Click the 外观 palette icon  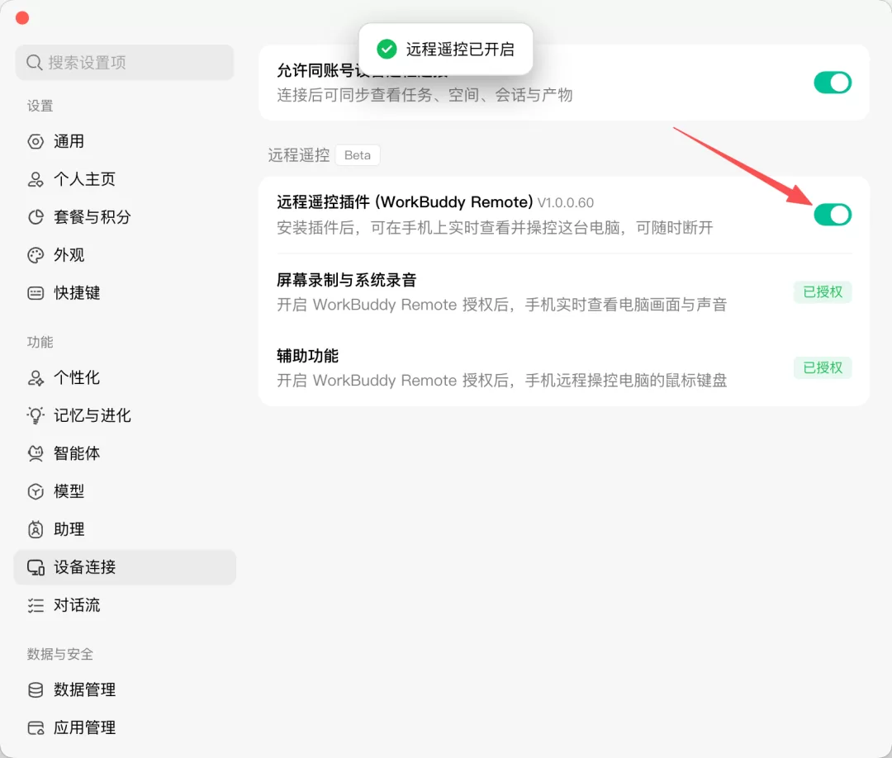36,255
